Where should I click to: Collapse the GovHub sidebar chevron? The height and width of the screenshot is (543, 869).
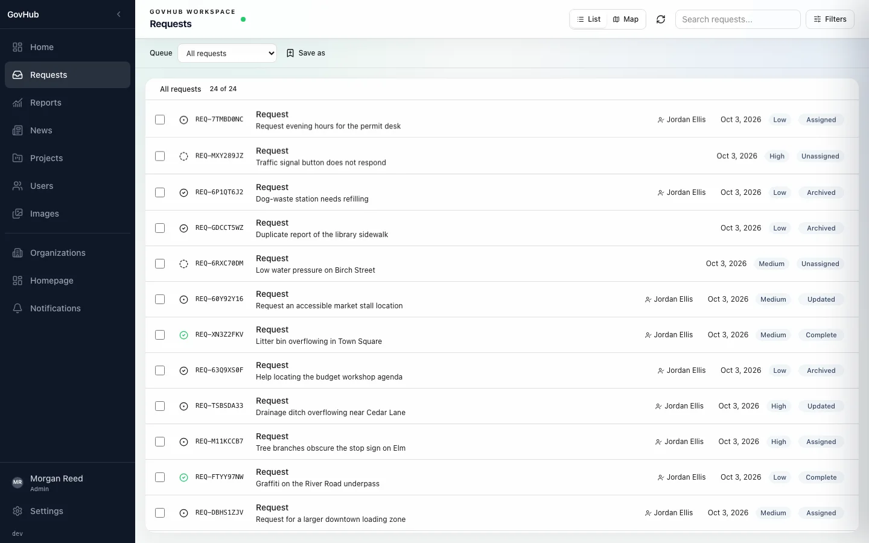pos(119,14)
